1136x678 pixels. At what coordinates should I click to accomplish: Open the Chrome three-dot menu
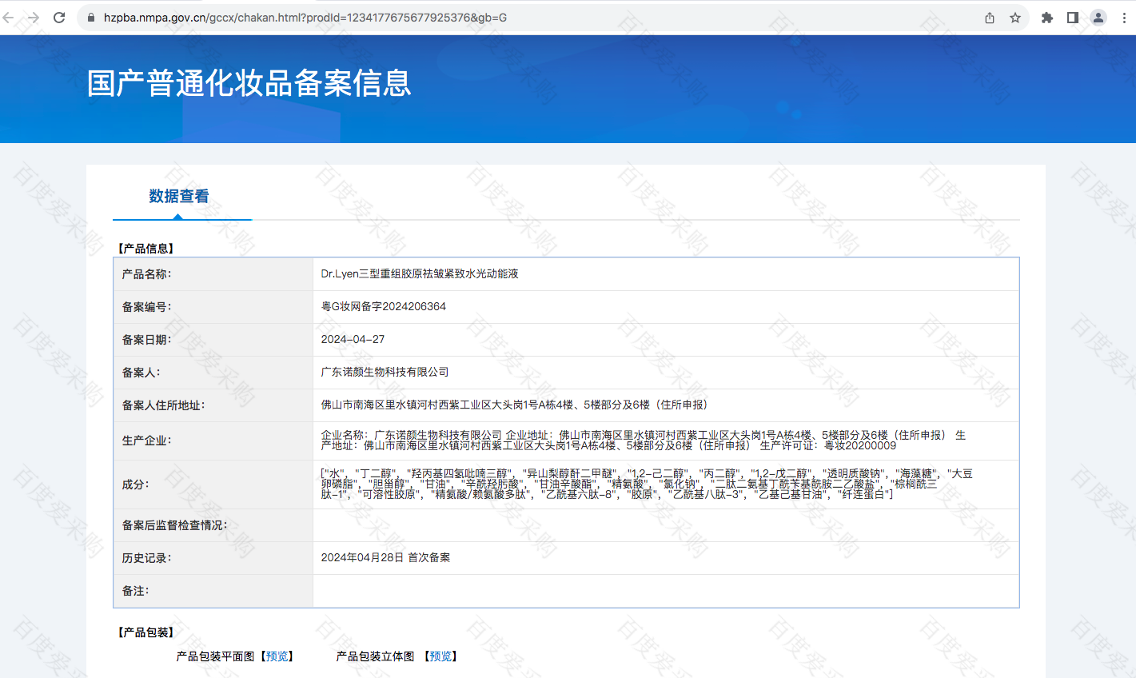(x=1124, y=18)
